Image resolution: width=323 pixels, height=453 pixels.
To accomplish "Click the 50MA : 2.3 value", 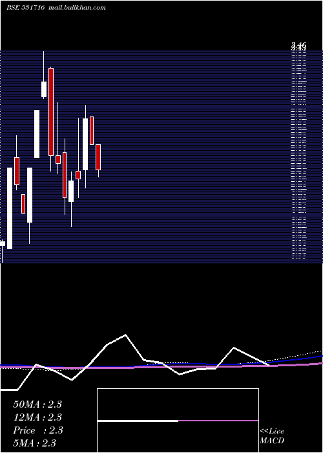I will tap(37, 404).
